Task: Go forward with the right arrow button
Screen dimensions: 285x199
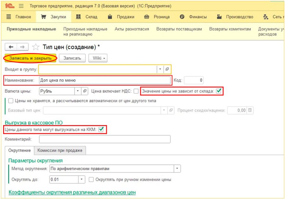Action: (22, 47)
